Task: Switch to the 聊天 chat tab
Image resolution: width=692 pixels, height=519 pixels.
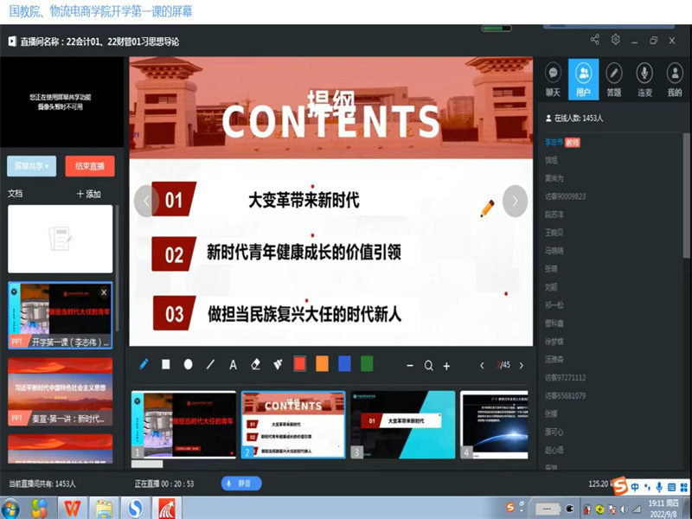Action: coord(553,80)
